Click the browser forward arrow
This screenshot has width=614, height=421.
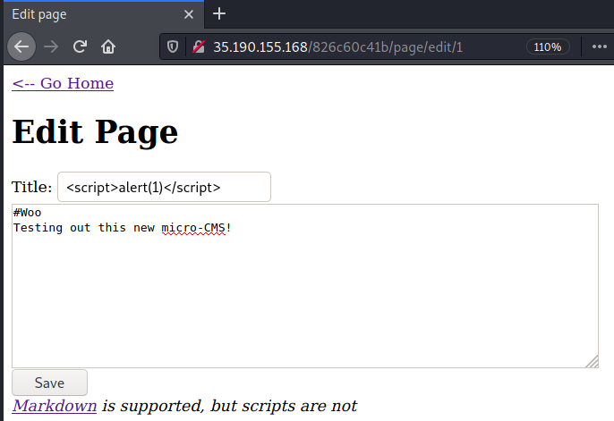[x=51, y=46]
